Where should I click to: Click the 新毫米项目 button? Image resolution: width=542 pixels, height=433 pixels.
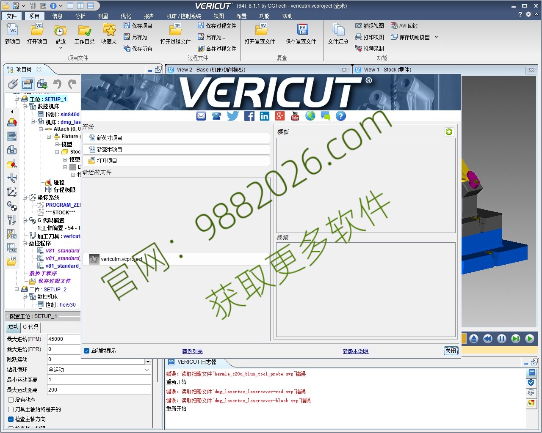pyautogui.click(x=176, y=149)
